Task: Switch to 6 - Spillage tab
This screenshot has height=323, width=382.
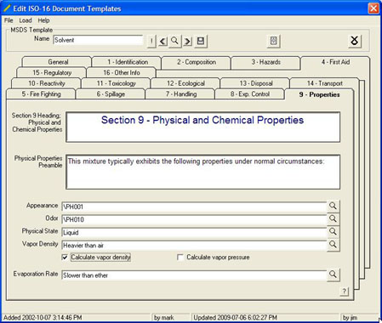Action: coord(111,94)
